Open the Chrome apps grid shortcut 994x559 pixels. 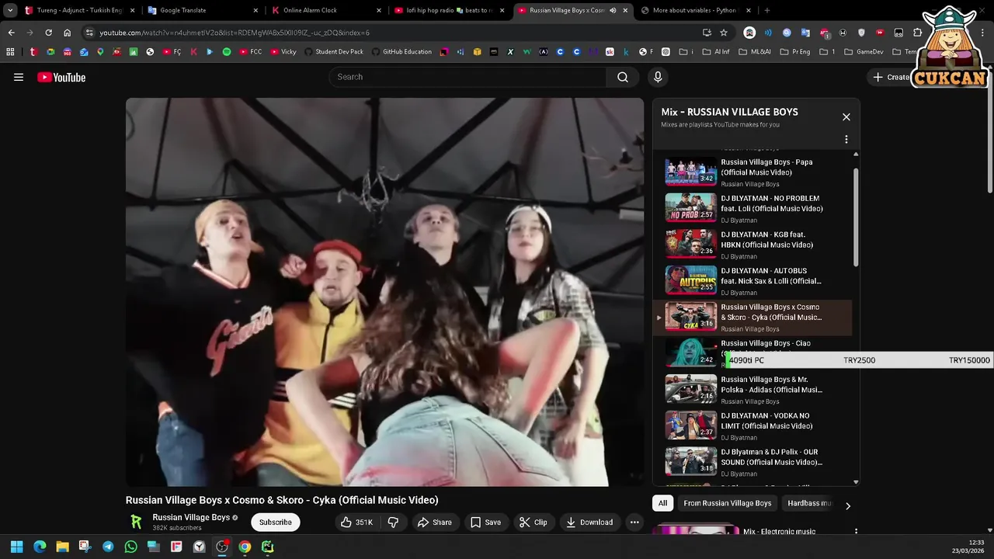pos(10,52)
